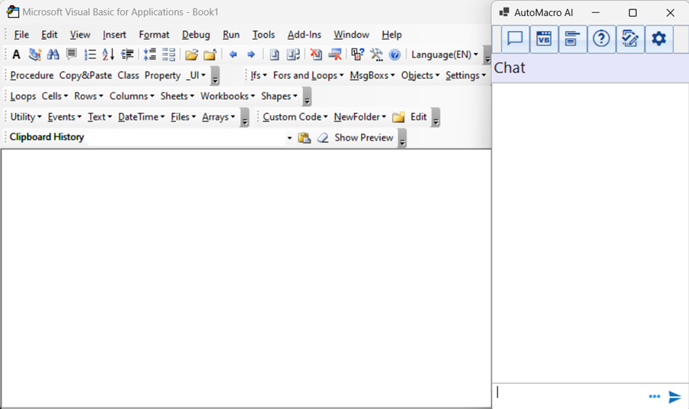Open the Chat icon in AutoMacro AI

pos(515,39)
